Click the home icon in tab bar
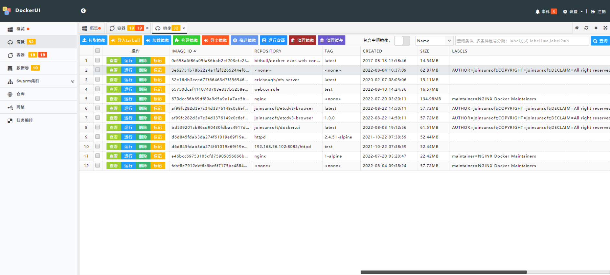This screenshot has width=610, height=275. [577, 28]
